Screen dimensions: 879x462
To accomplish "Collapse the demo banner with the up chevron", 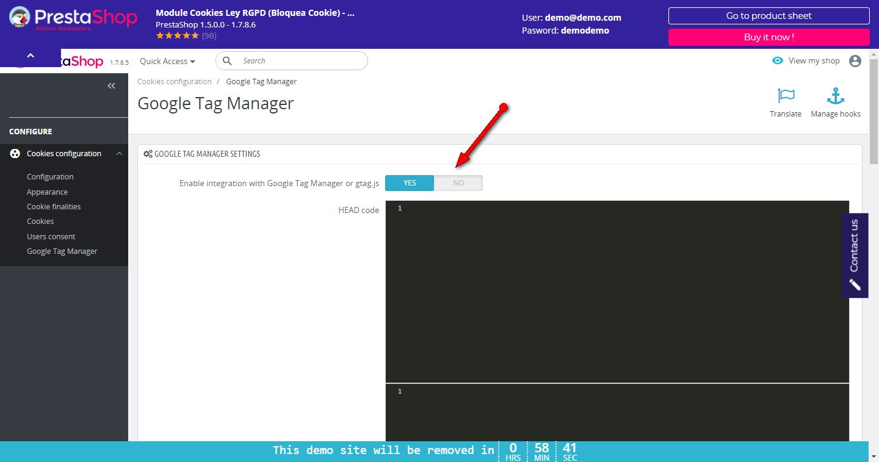I will 31,56.
